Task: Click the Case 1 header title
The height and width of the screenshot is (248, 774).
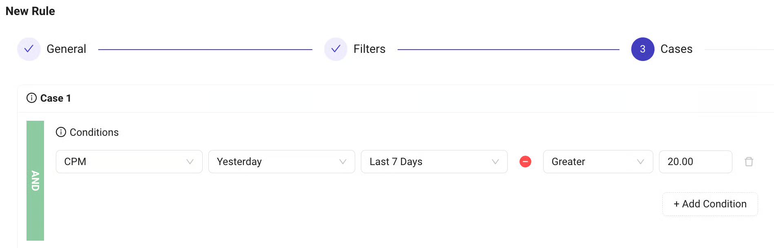Action: point(55,98)
